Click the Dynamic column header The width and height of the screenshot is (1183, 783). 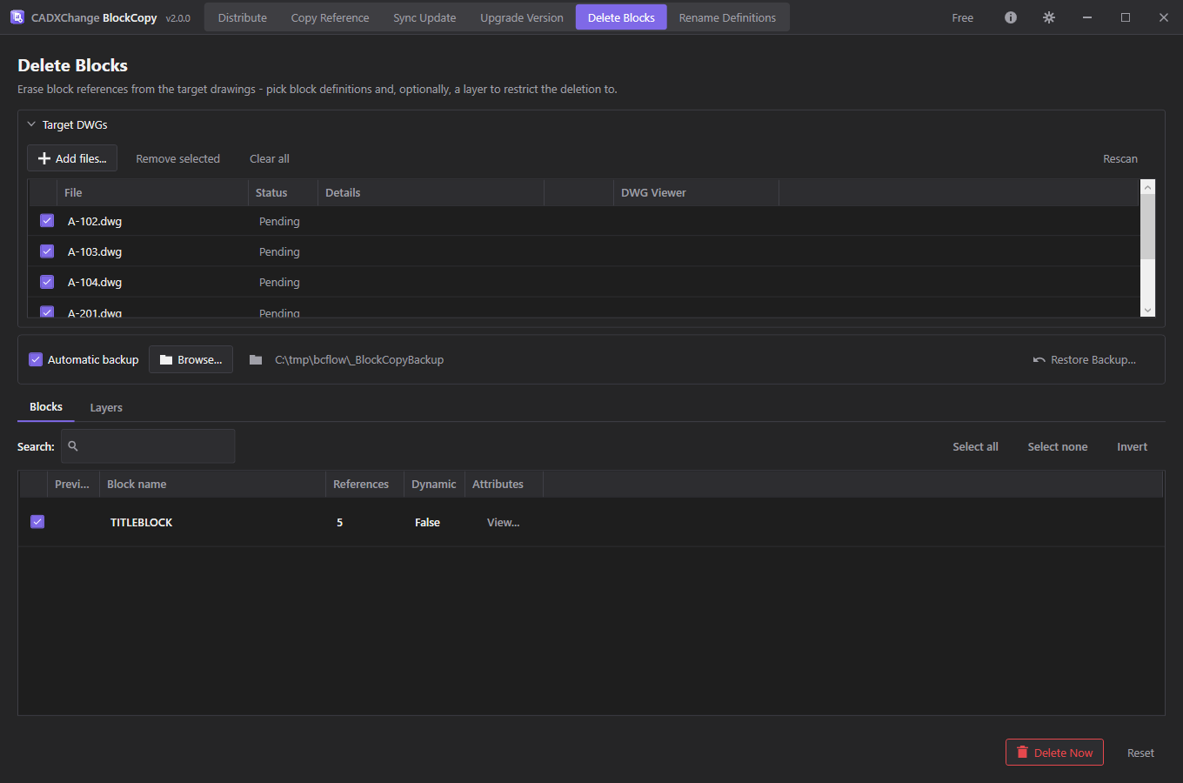click(x=434, y=484)
